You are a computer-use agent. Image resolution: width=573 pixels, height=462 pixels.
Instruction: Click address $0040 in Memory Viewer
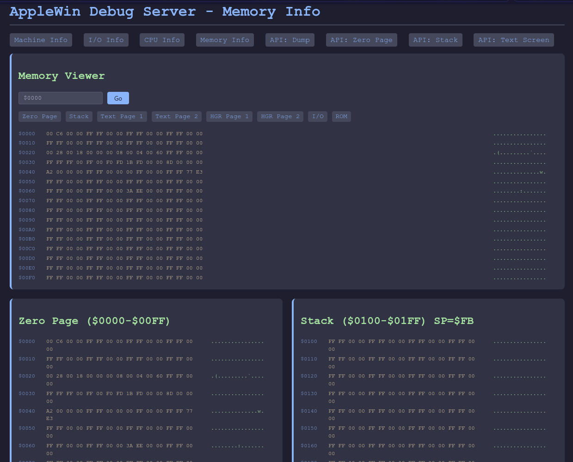click(x=27, y=172)
